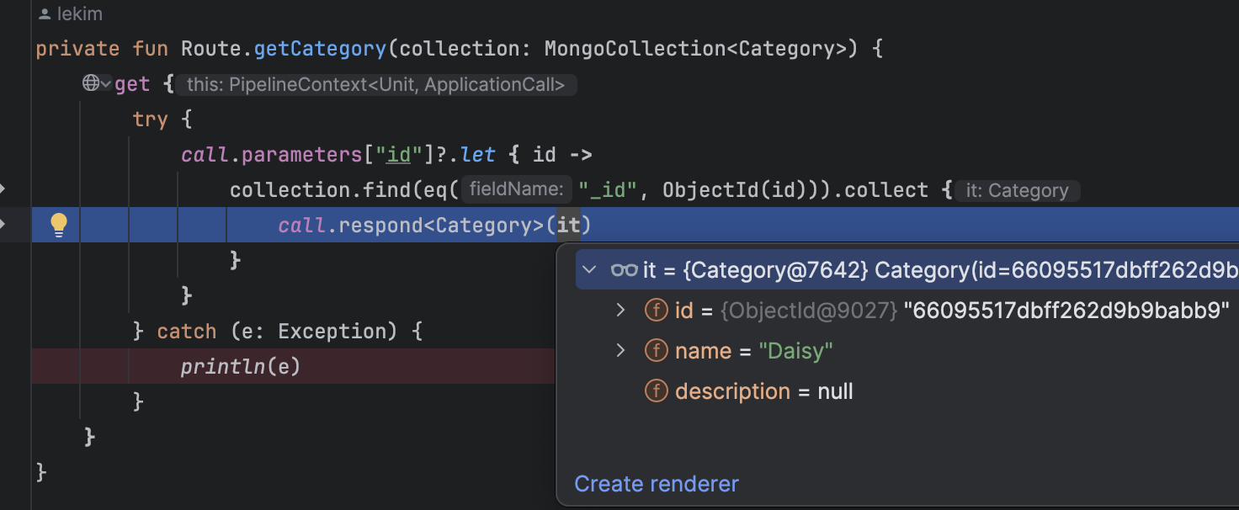Click the getCategory function name
The image size is (1239, 510).
[320, 49]
